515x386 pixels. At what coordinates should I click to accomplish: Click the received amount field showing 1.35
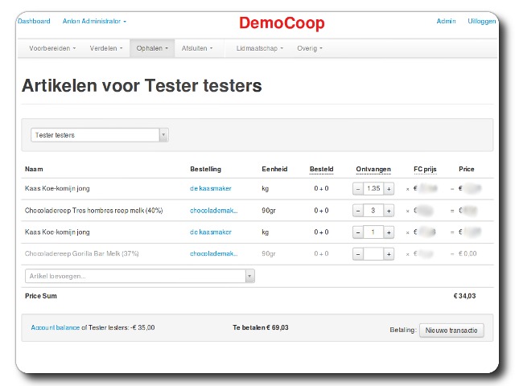[x=373, y=188]
